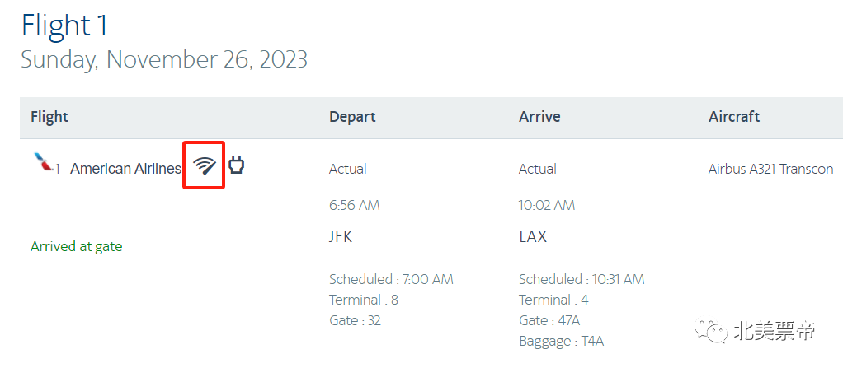Click the 6:56 AM actual departure time
This screenshot has height=368, width=843.
(x=355, y=205)
